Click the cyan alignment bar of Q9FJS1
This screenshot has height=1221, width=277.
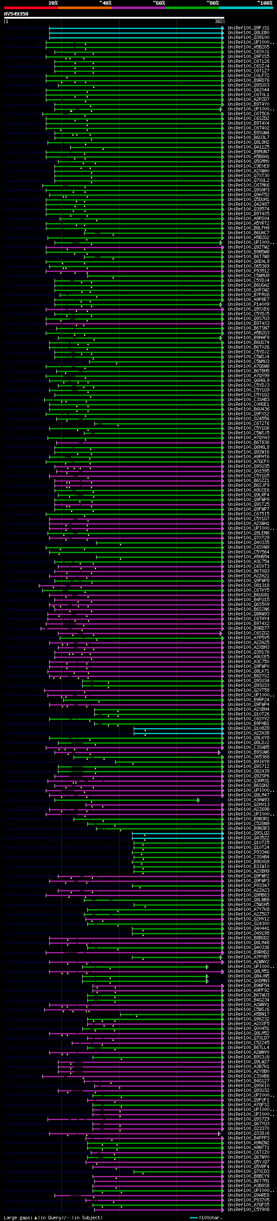tap(136, 28)
